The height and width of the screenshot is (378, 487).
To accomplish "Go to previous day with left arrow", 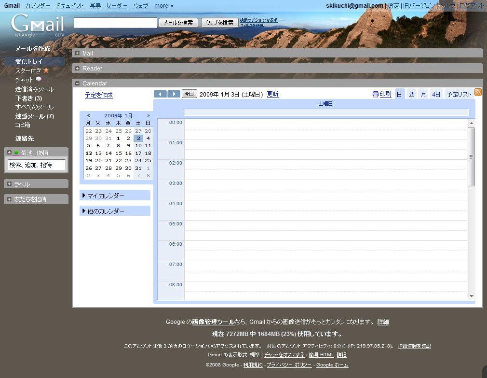I will 160,94.
